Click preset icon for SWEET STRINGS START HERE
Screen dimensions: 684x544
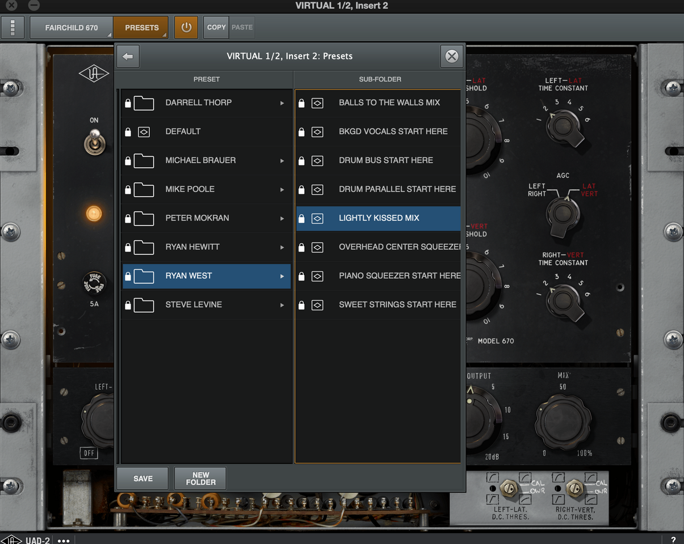pyautogui.click(x=317, y=305)
